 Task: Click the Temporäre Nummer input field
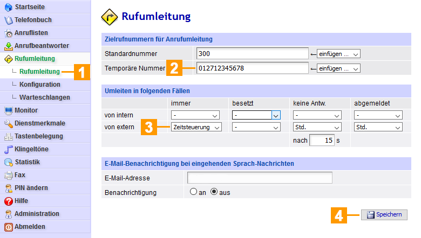click(252, 68)
